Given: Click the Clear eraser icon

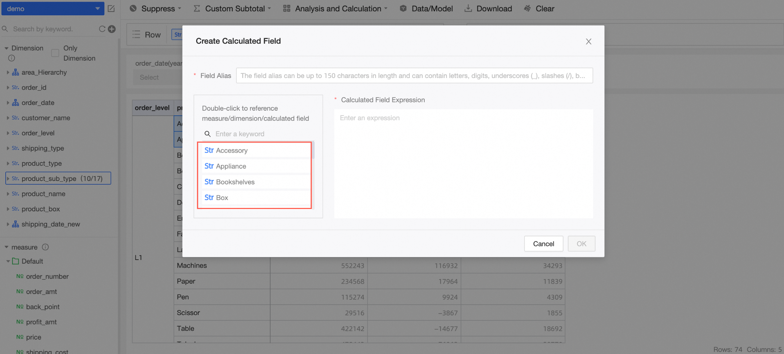Looking at the screenshot, I should (x=527, y=9).
